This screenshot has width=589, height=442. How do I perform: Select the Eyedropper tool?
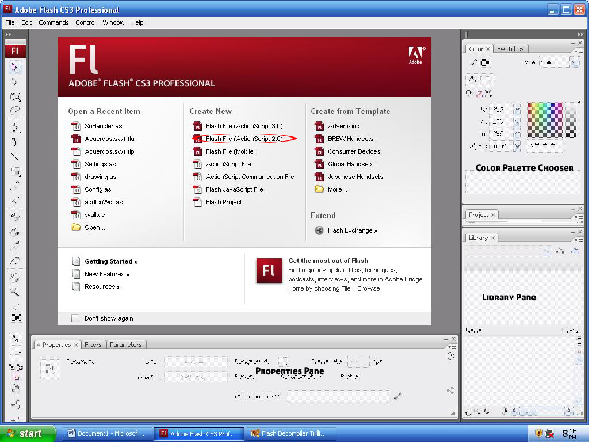click(x=15, y=246)
